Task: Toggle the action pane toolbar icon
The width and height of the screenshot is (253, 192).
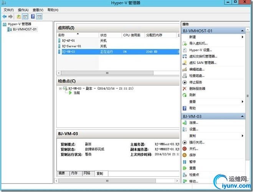Action: [39, 16]
